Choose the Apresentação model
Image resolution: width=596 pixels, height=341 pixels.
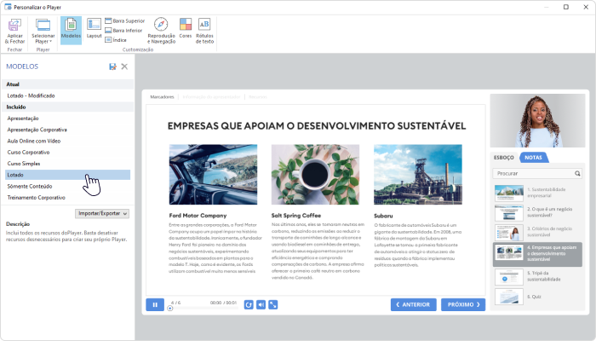click(x=67, y=118)
